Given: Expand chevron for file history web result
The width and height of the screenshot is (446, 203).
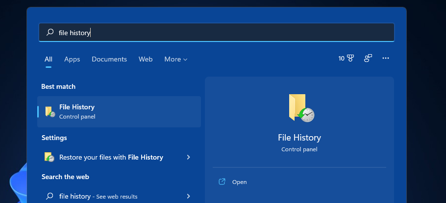Looking at the screenshot, I should tap(188, 196).
